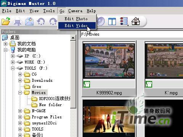Expand the N-GAGE folder node
Image resolution: width=183 pixels, height=137 pixels.
[20, 111]
